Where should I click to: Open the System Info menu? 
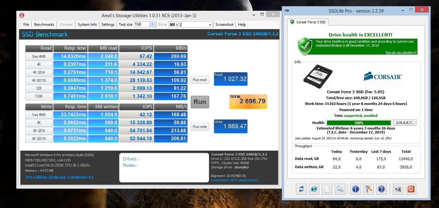pyautogui.click(x=87, y=25)
